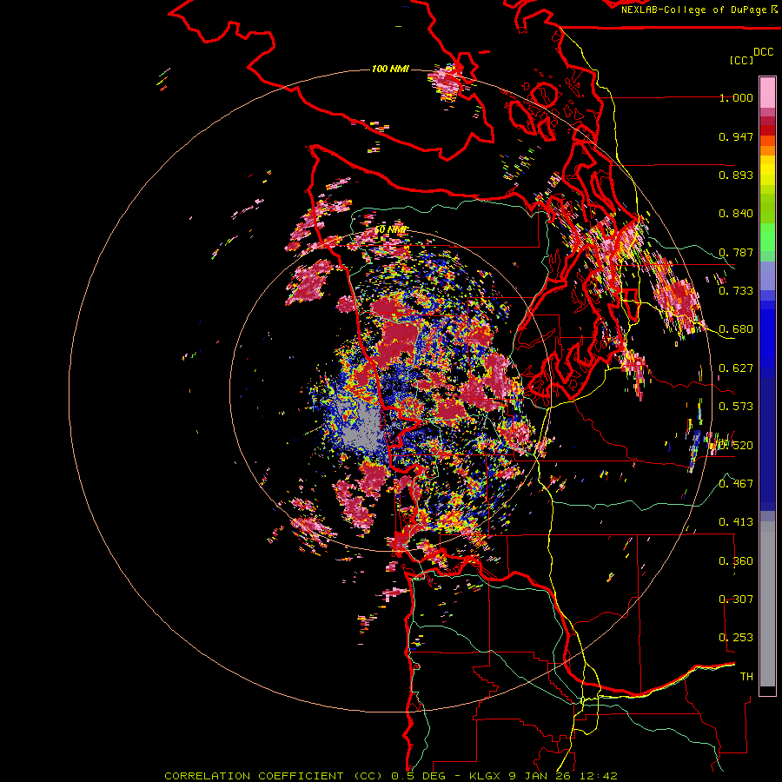
Task: Select the 0.947 scale value
Action: click(x=736, y=136)
